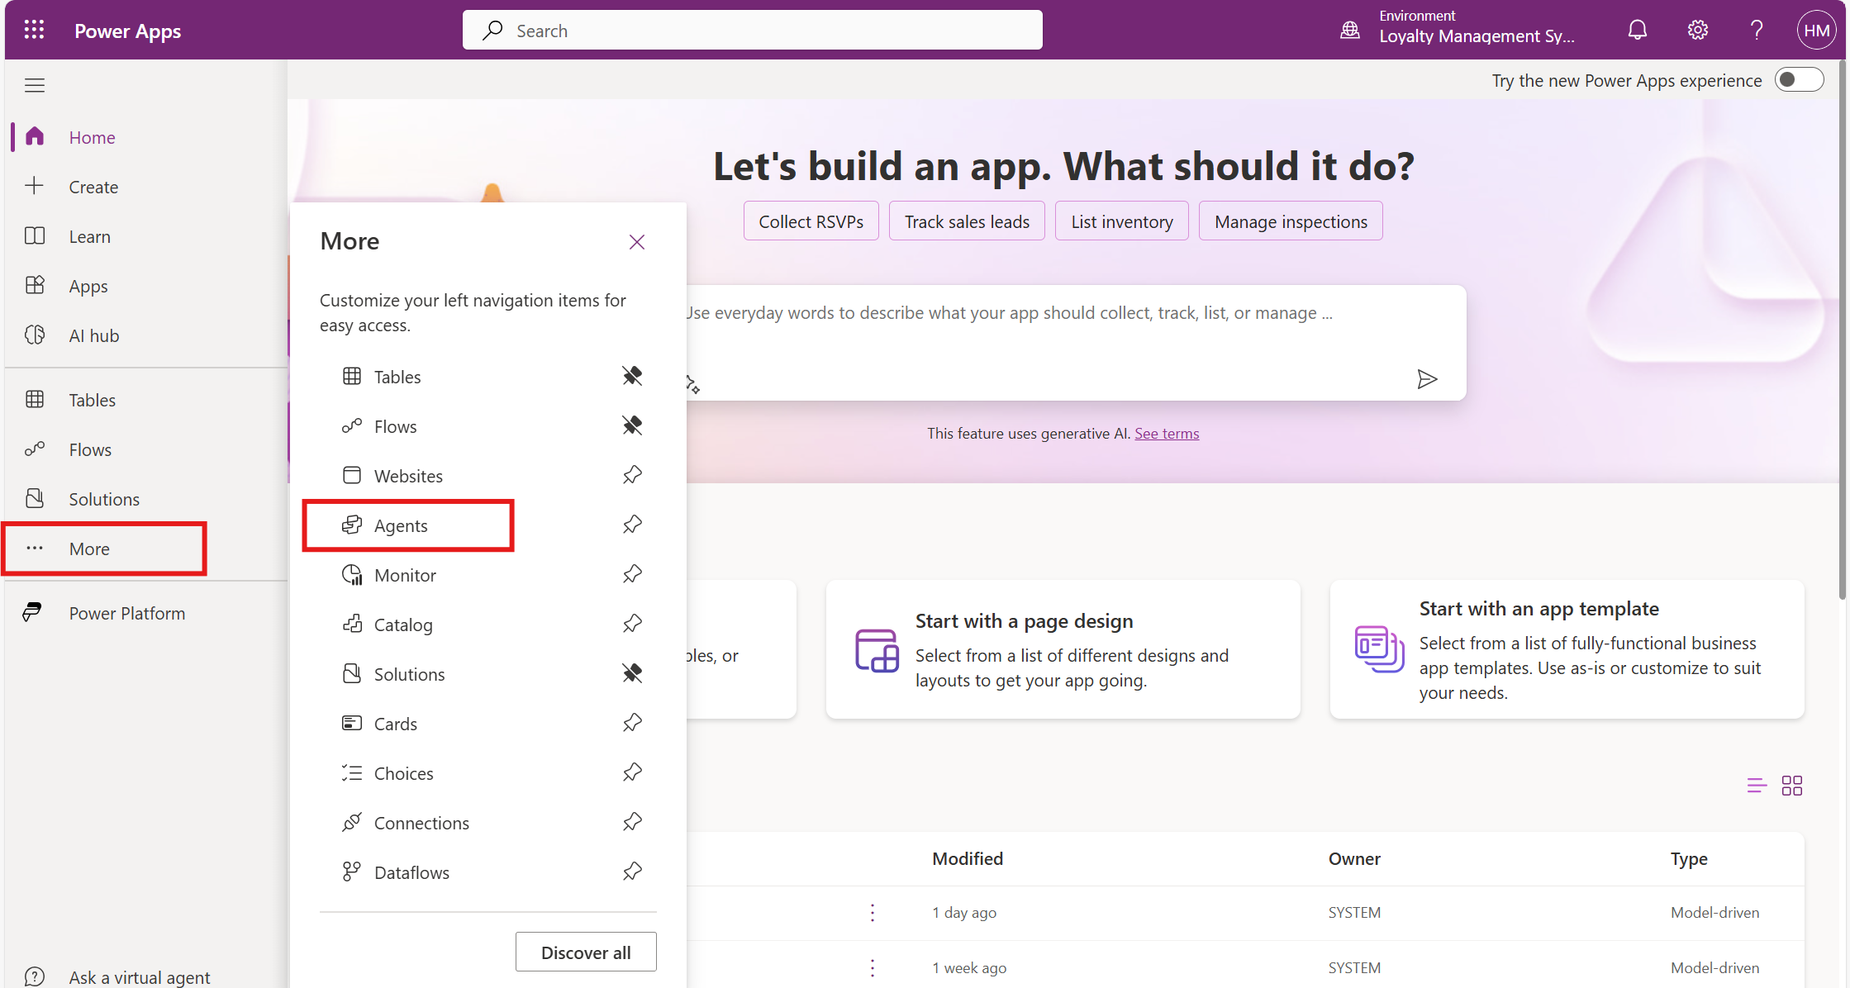Screen dimensions: 1850x988
Task: Open more options for the 1 day ago app
Action: tap(873, 913)
